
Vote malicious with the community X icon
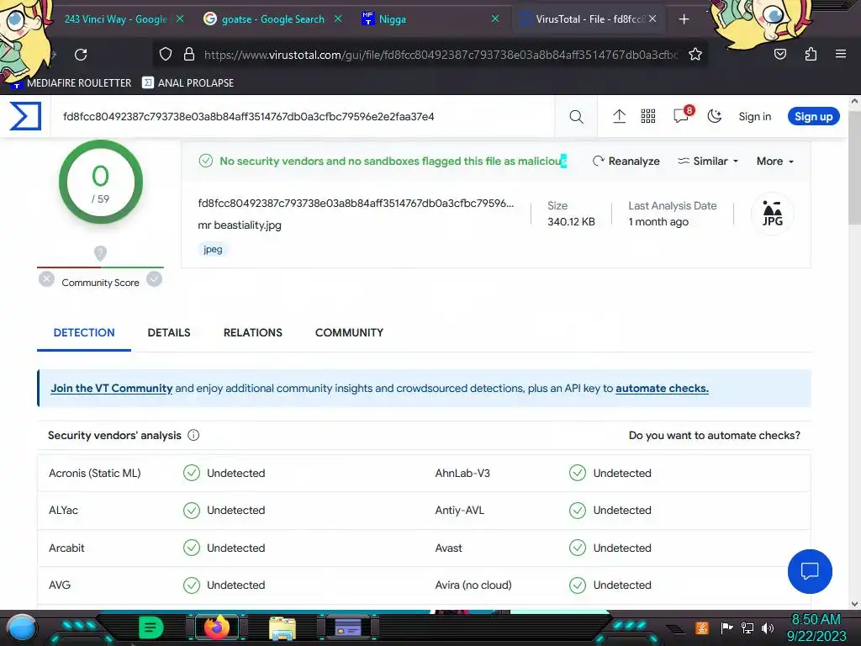tap(47, 279)
